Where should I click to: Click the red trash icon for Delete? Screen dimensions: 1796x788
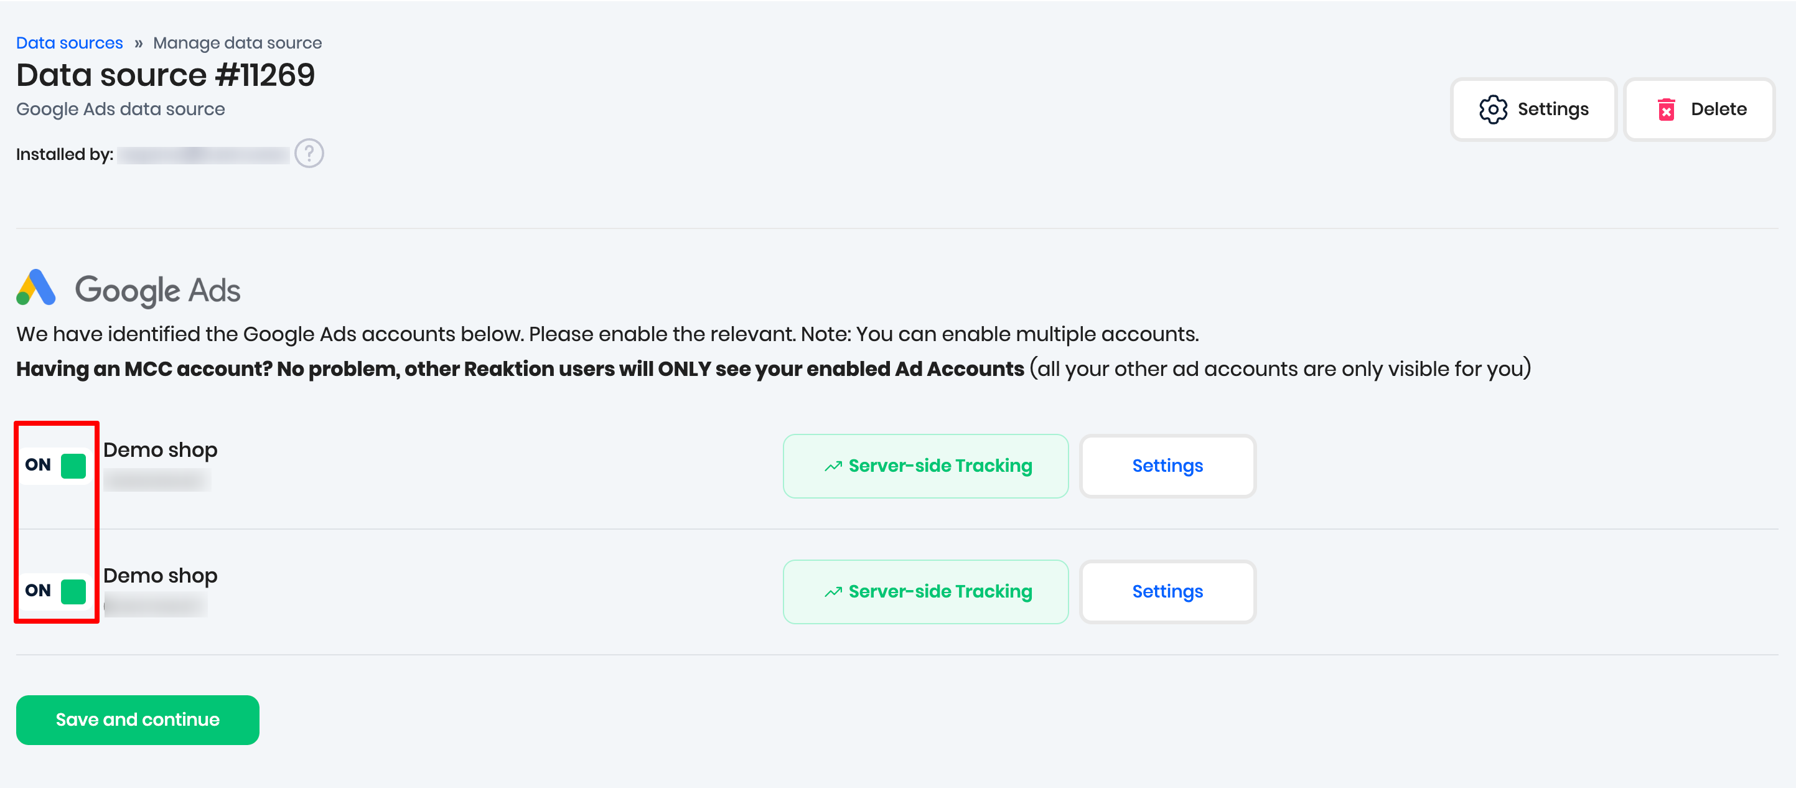[x=1665, y=110]
